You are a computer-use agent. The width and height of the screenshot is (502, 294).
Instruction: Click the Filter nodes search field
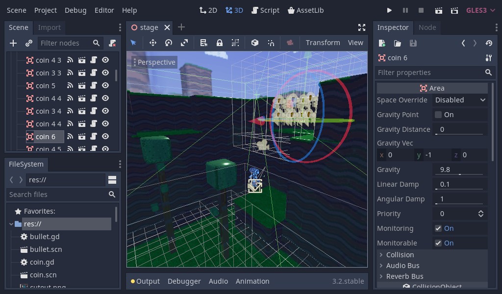click(x=71, y=43)
